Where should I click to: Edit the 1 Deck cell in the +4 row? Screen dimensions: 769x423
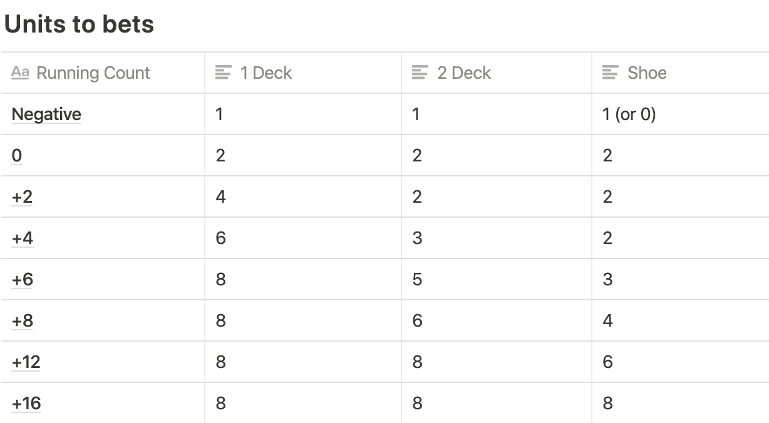[220, 238]
